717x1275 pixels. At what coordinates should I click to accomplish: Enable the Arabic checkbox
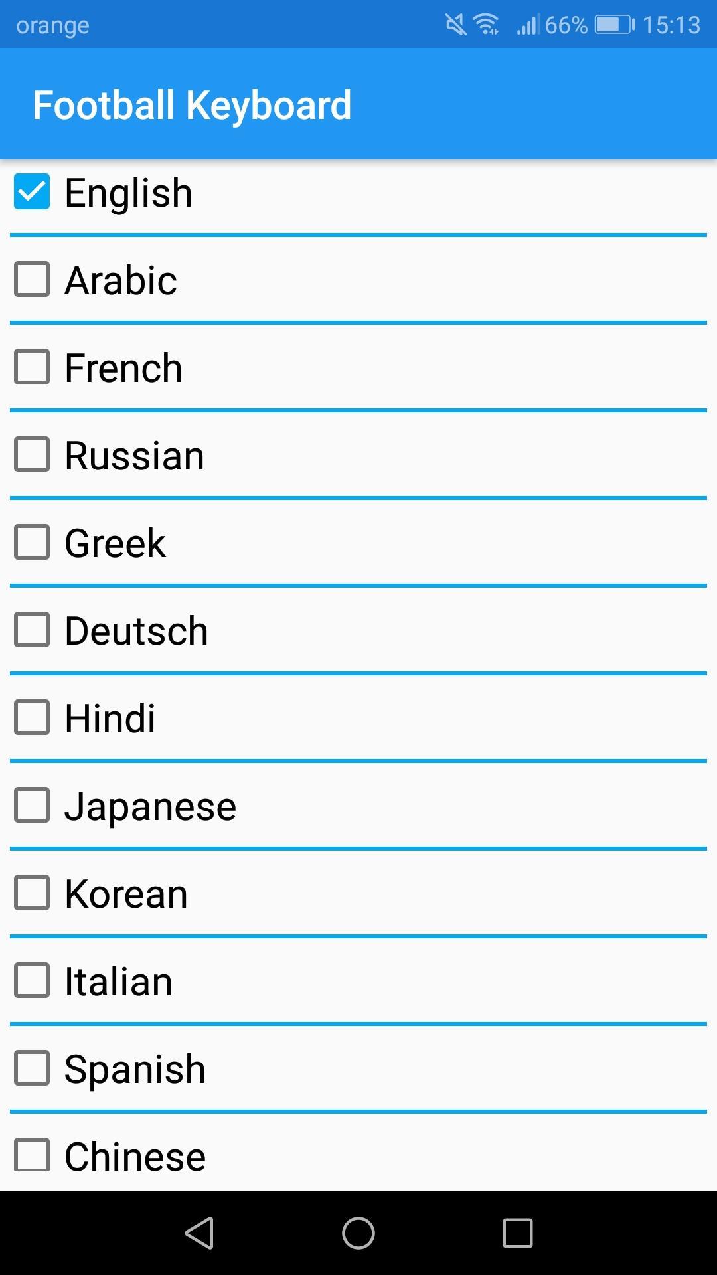point(32,279)
